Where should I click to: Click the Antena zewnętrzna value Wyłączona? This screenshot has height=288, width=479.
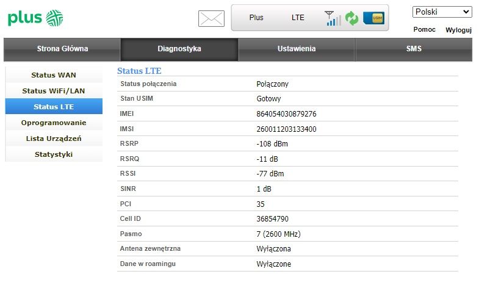click(273, 249)
